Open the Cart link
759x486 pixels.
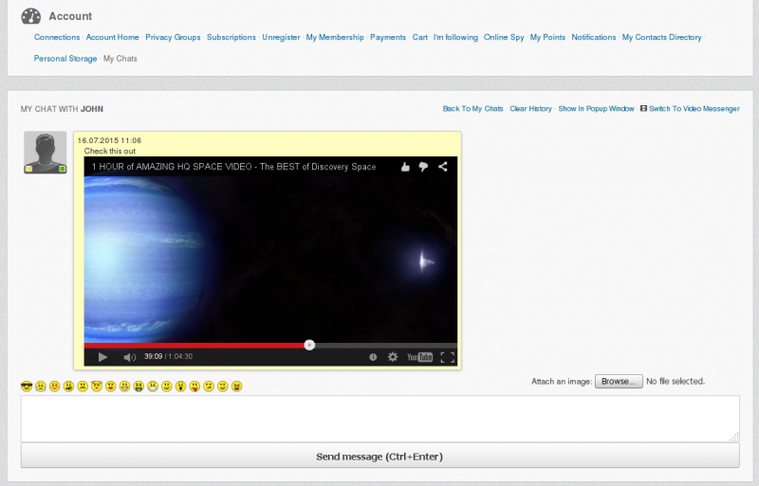[x=420, y=37]
